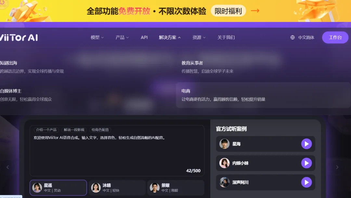Click the 给角色配音 preset tag
351x198 pixels.
[x=100, y=130]
